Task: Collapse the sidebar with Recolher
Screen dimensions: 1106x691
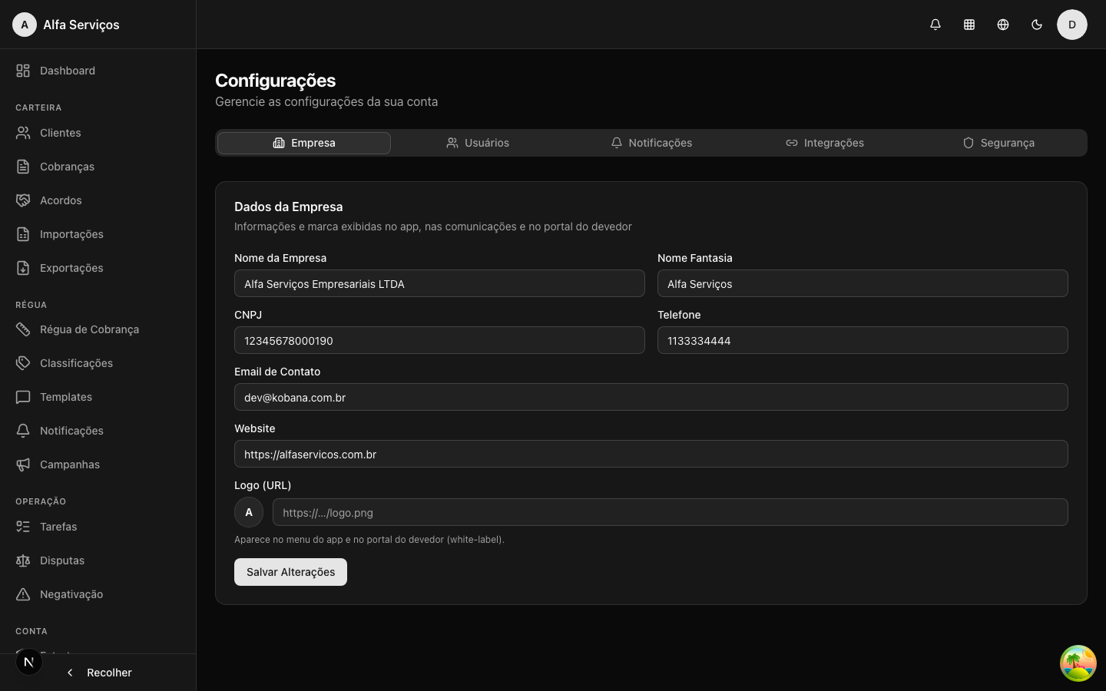Action: [98, 673]
